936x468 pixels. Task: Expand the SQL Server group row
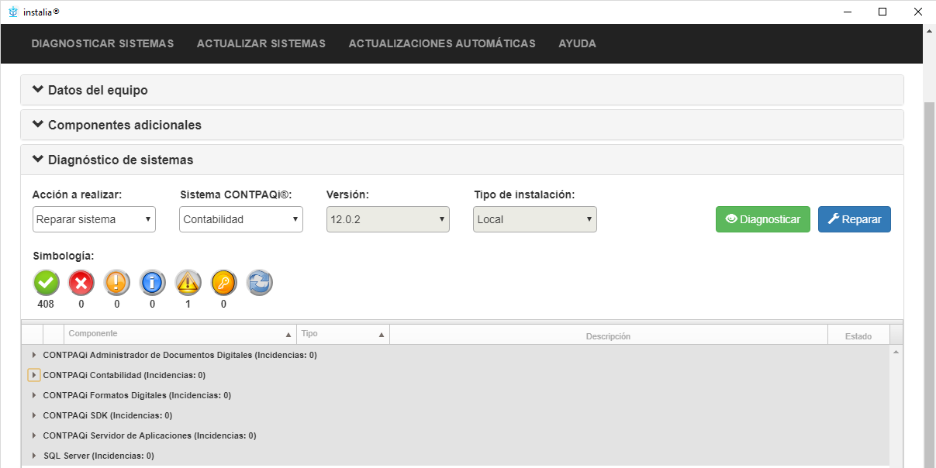33,456
